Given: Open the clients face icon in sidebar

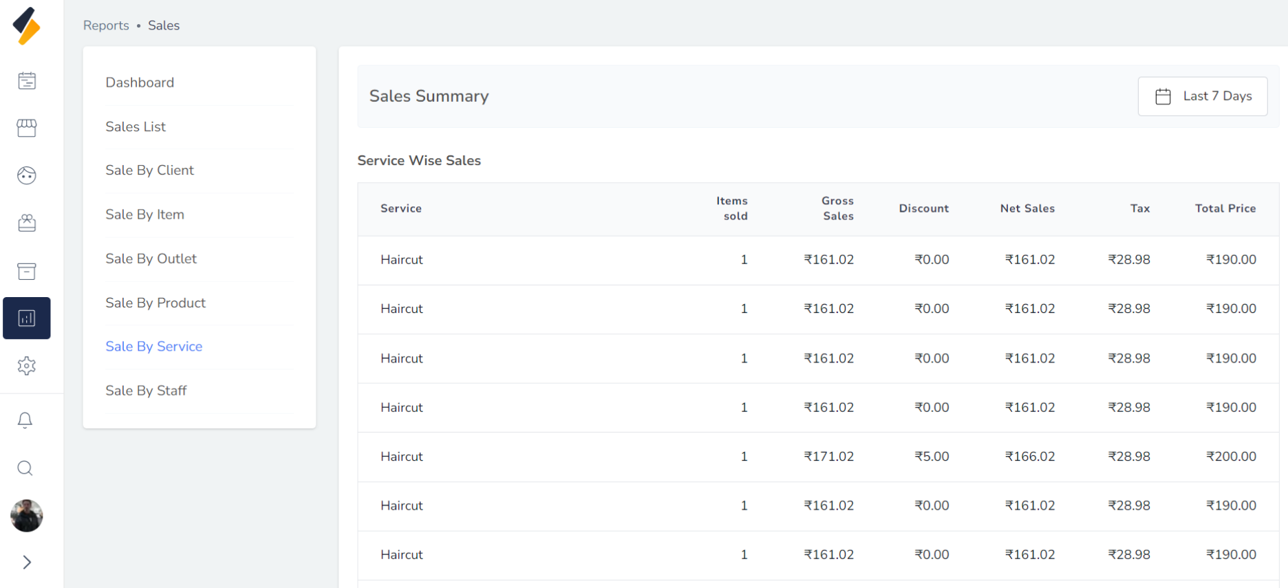Looking at the screenshot, I should 27,175.
